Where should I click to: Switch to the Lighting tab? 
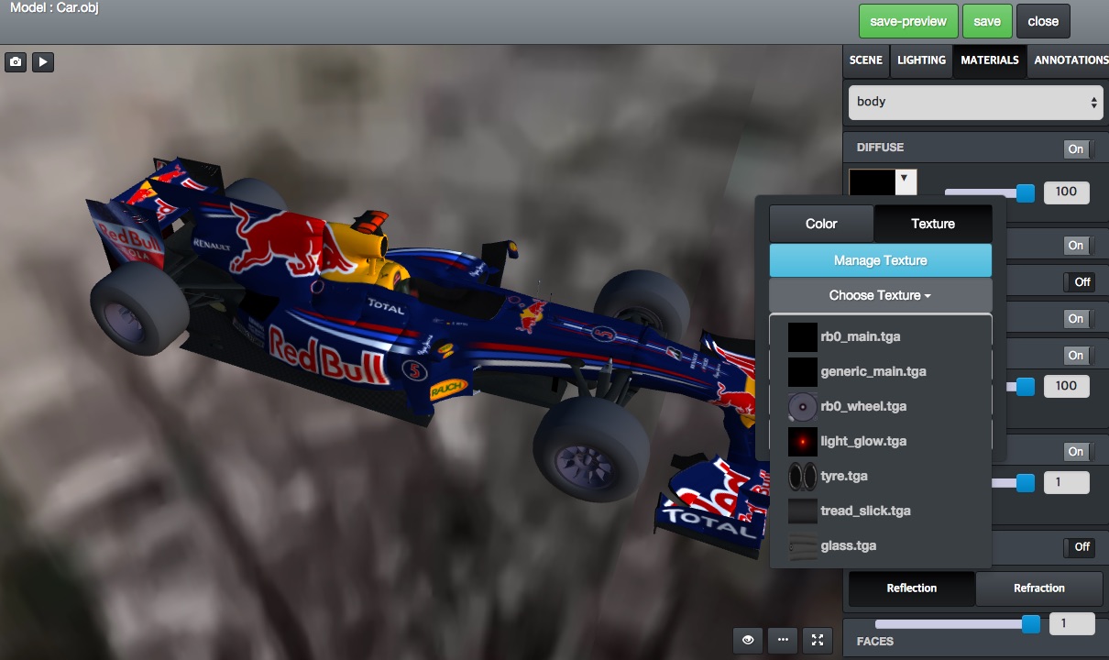pos(921,60)
